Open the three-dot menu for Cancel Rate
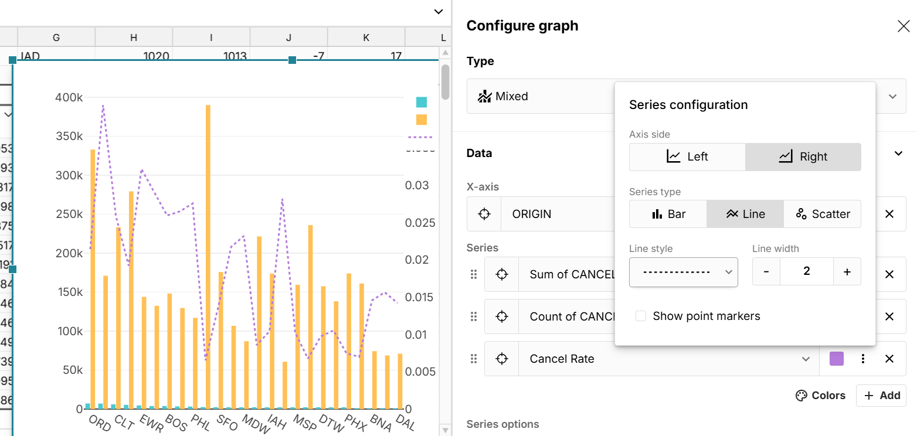The width and height of the screenshot is (917, 436). (862, 359)
